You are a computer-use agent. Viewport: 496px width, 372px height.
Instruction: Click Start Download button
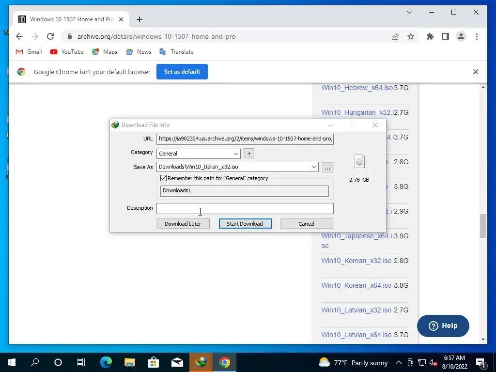pos(245,224)
